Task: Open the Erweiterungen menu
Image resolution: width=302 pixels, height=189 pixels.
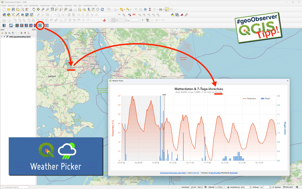Action: pyautogui.click(x=45, y=5)
